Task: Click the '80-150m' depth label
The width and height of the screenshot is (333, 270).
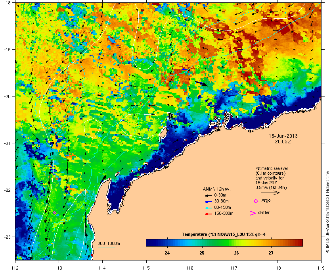Action: click(222, 207)
